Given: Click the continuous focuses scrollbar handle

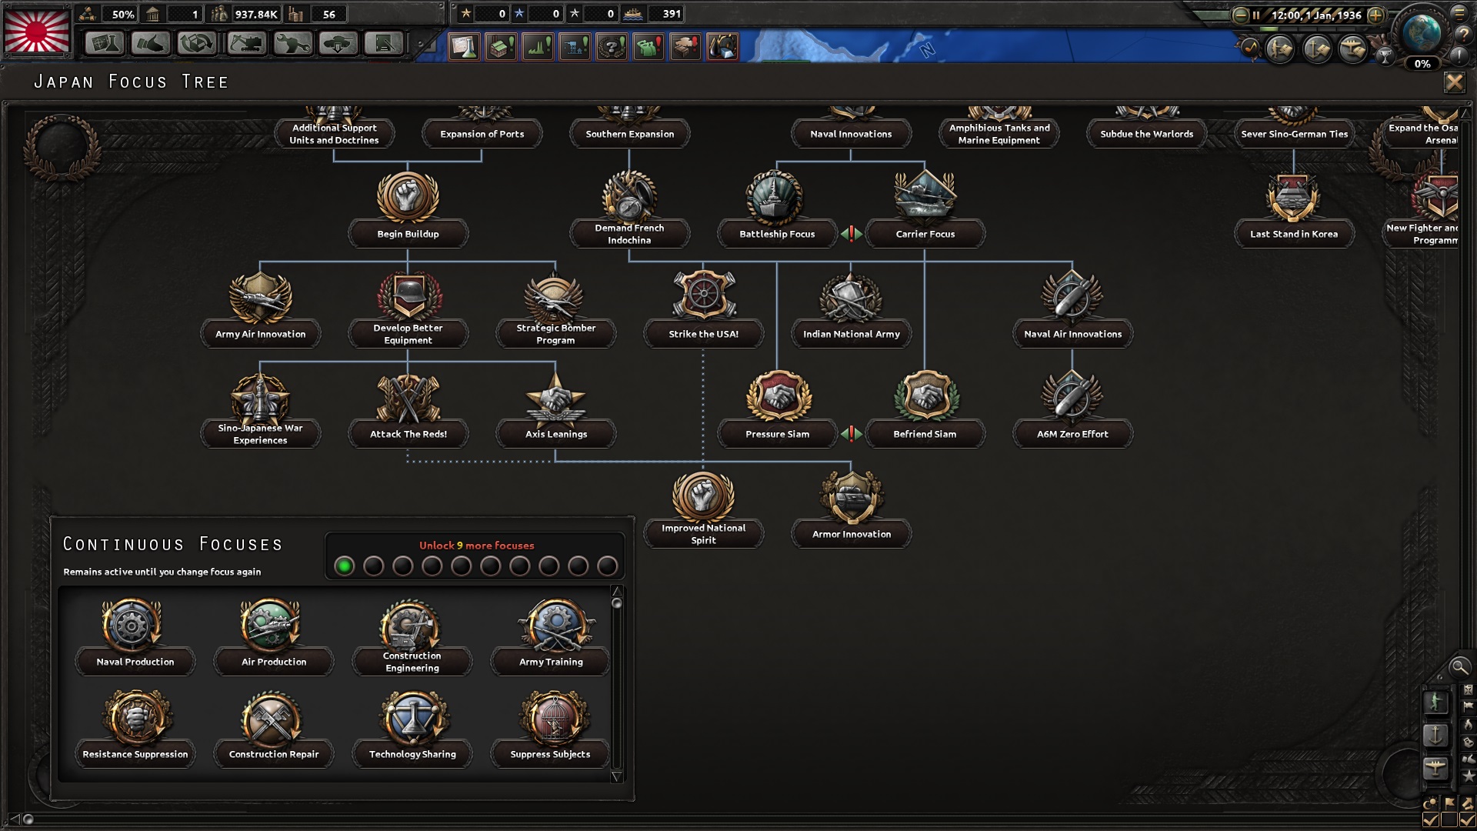Looking at the screenshot, I should tap(616, 603).
